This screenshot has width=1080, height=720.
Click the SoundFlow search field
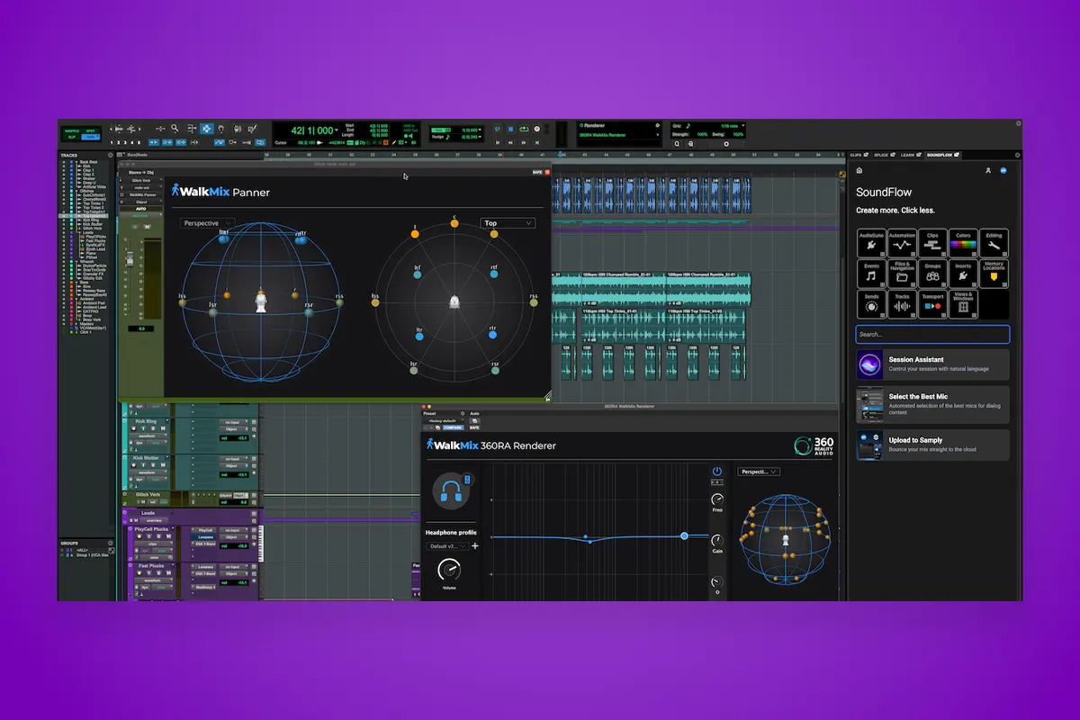coord(931,334)
